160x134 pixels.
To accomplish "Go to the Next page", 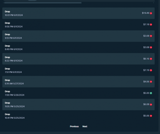I will (85, 126).
